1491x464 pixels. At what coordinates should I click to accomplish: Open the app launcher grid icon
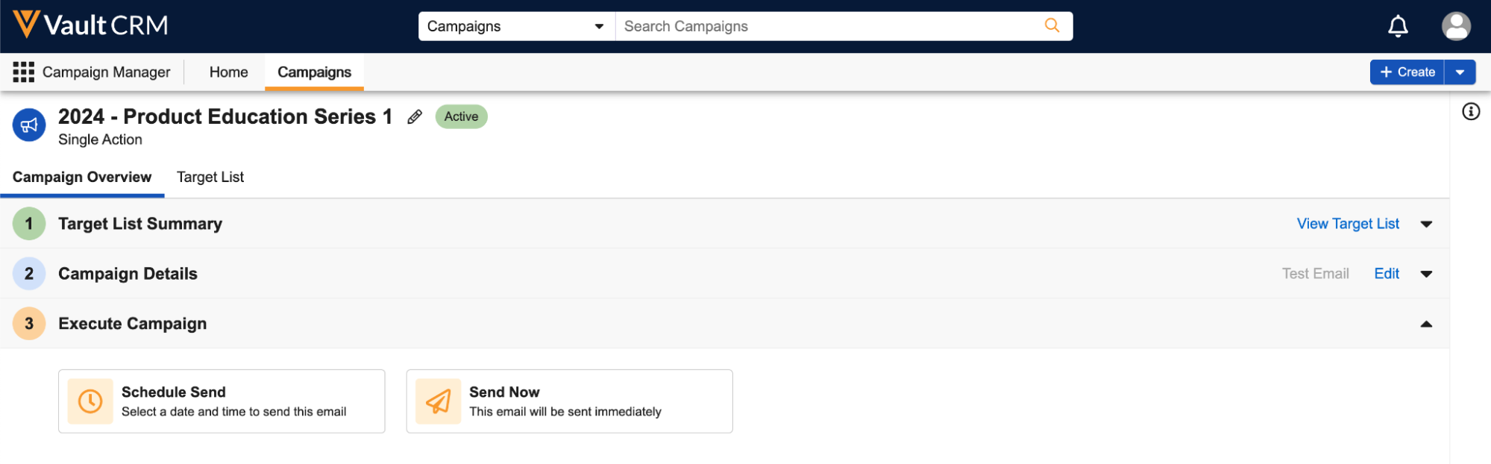[x=23, y=72]
